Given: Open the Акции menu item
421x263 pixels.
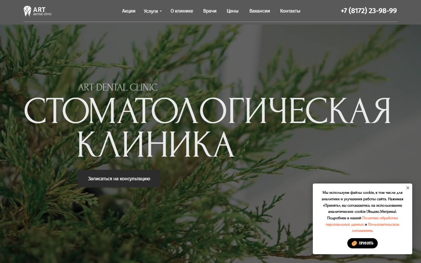Looking at the screenshot, I should [129, 11].
